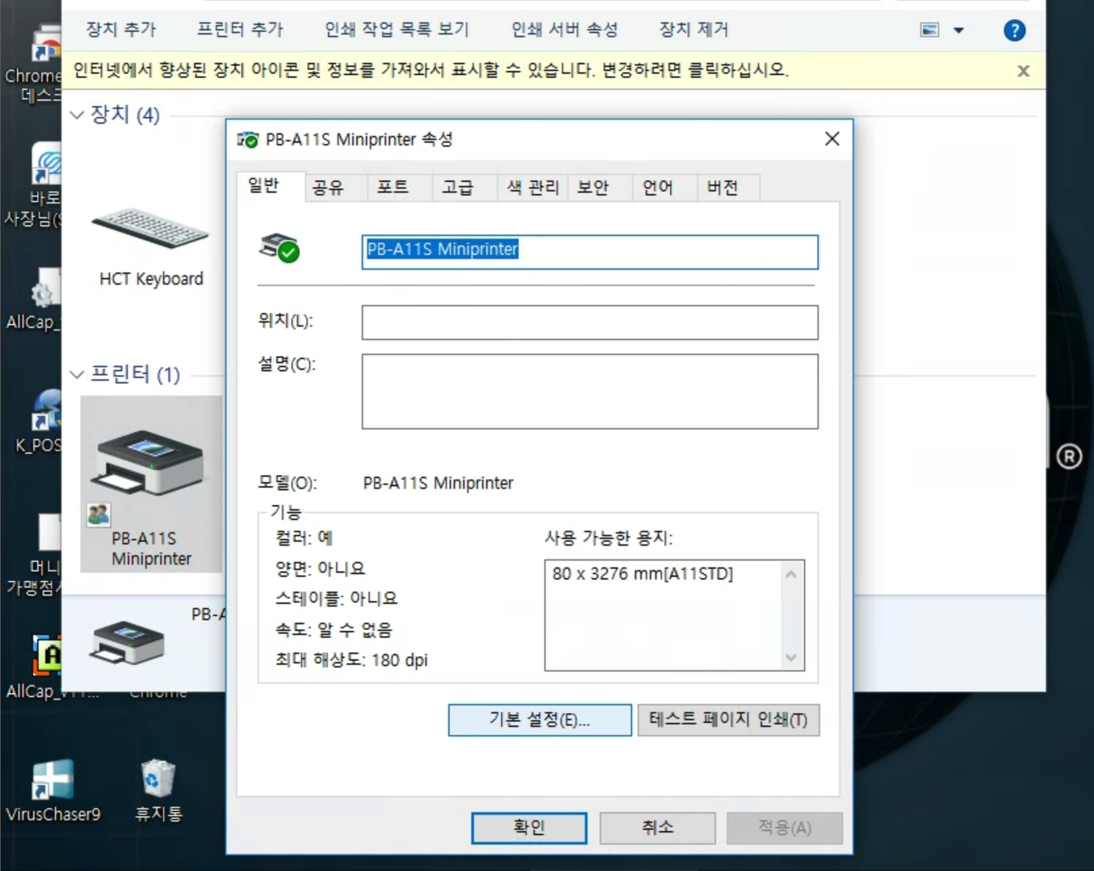Screen dimensions: 1094x871
Task: Dismiss the yellow information bar
Action: coord(1024,71)
